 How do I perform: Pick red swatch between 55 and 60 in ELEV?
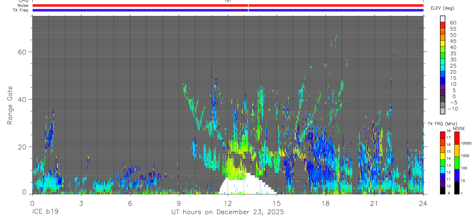pyautogui.click(x=443, y=25)
